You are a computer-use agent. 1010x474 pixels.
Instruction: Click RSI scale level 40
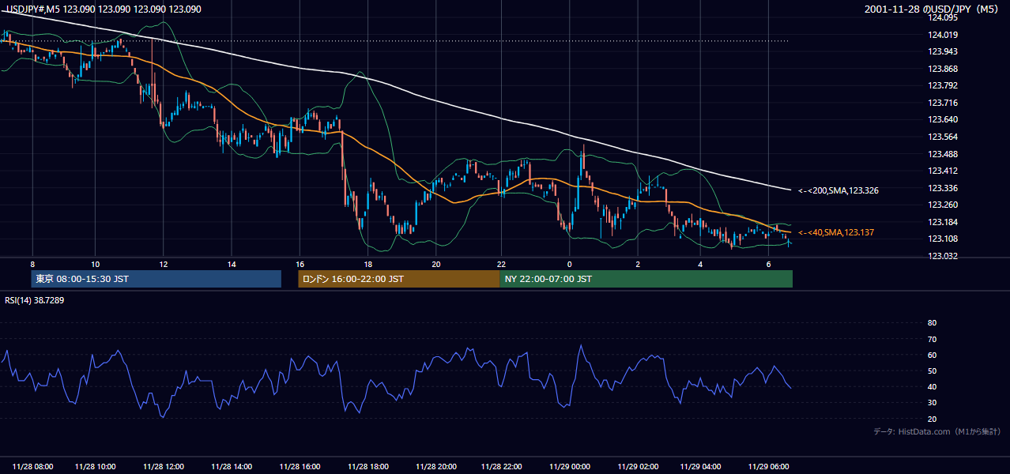(x=933, y=387)
